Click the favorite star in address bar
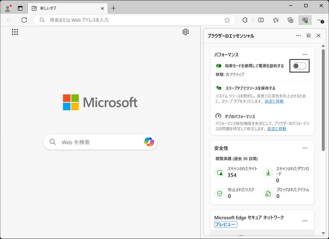329x239 pixels. pyautogui.click(x=227, y=20)
